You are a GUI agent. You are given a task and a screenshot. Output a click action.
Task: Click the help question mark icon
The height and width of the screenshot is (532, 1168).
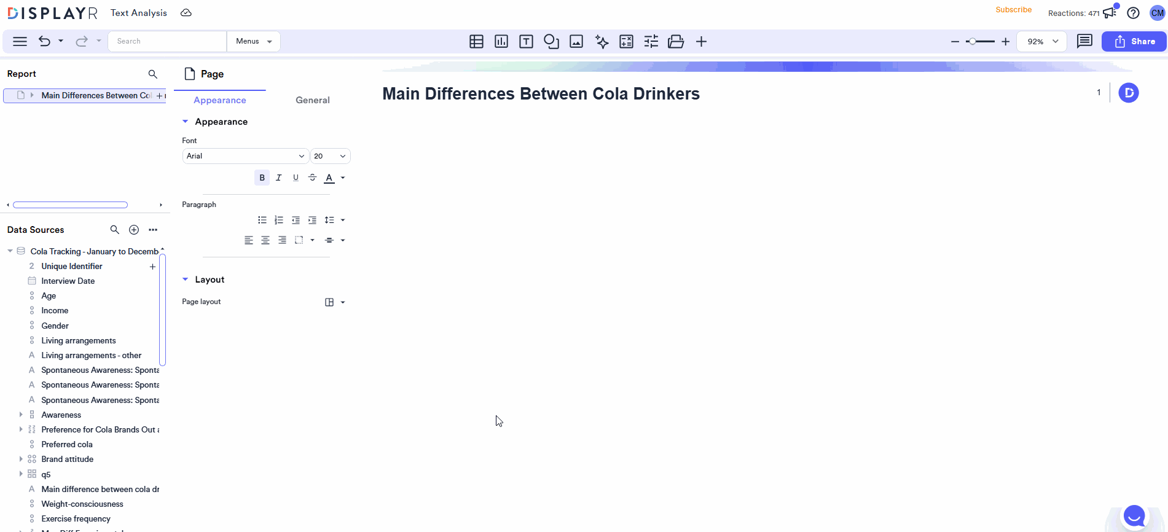click(1133, 13)
